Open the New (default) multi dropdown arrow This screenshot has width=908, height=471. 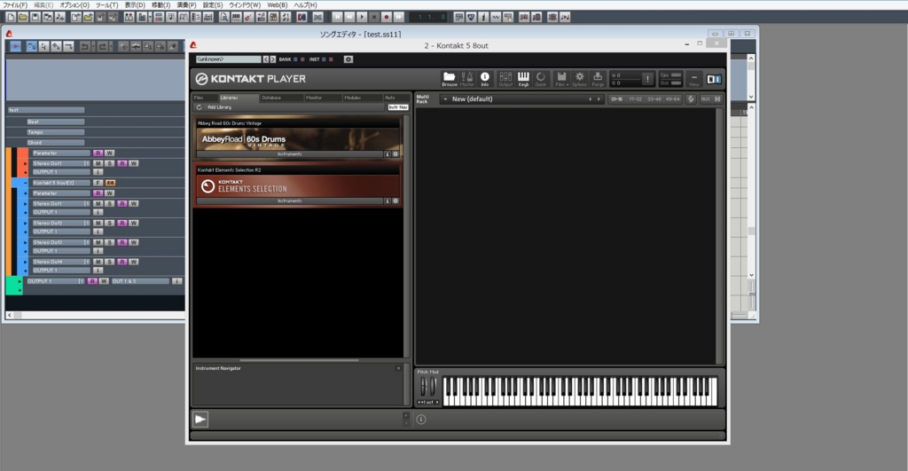[445, 99]
